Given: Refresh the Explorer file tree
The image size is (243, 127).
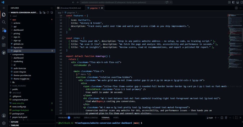Looking at the screenshot, I should click(x=48, y=13).
